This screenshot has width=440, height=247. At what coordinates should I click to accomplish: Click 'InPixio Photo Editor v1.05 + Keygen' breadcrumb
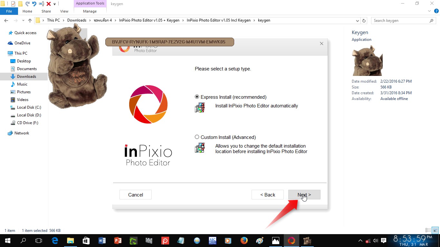(149, 20)
